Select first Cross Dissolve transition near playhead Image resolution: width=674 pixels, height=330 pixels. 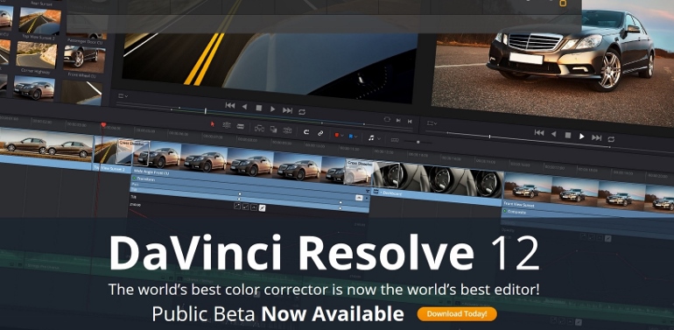point(133,153)
